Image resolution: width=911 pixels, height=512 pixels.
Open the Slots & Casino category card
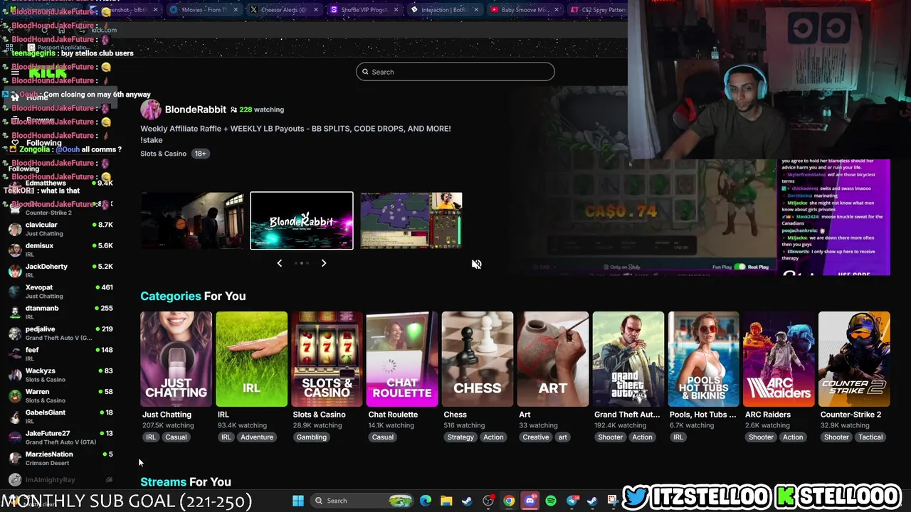tap(327, 359)
